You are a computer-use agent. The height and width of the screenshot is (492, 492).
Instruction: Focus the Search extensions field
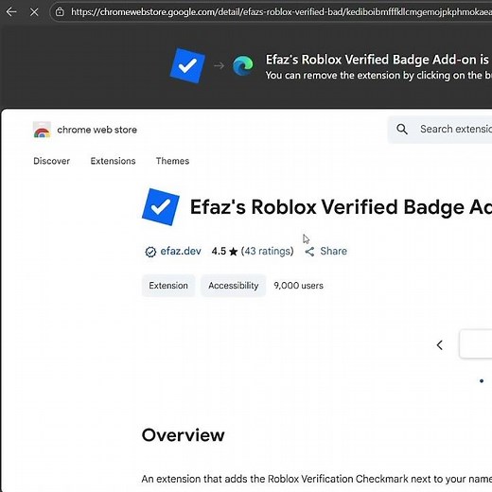pos(440,129)
